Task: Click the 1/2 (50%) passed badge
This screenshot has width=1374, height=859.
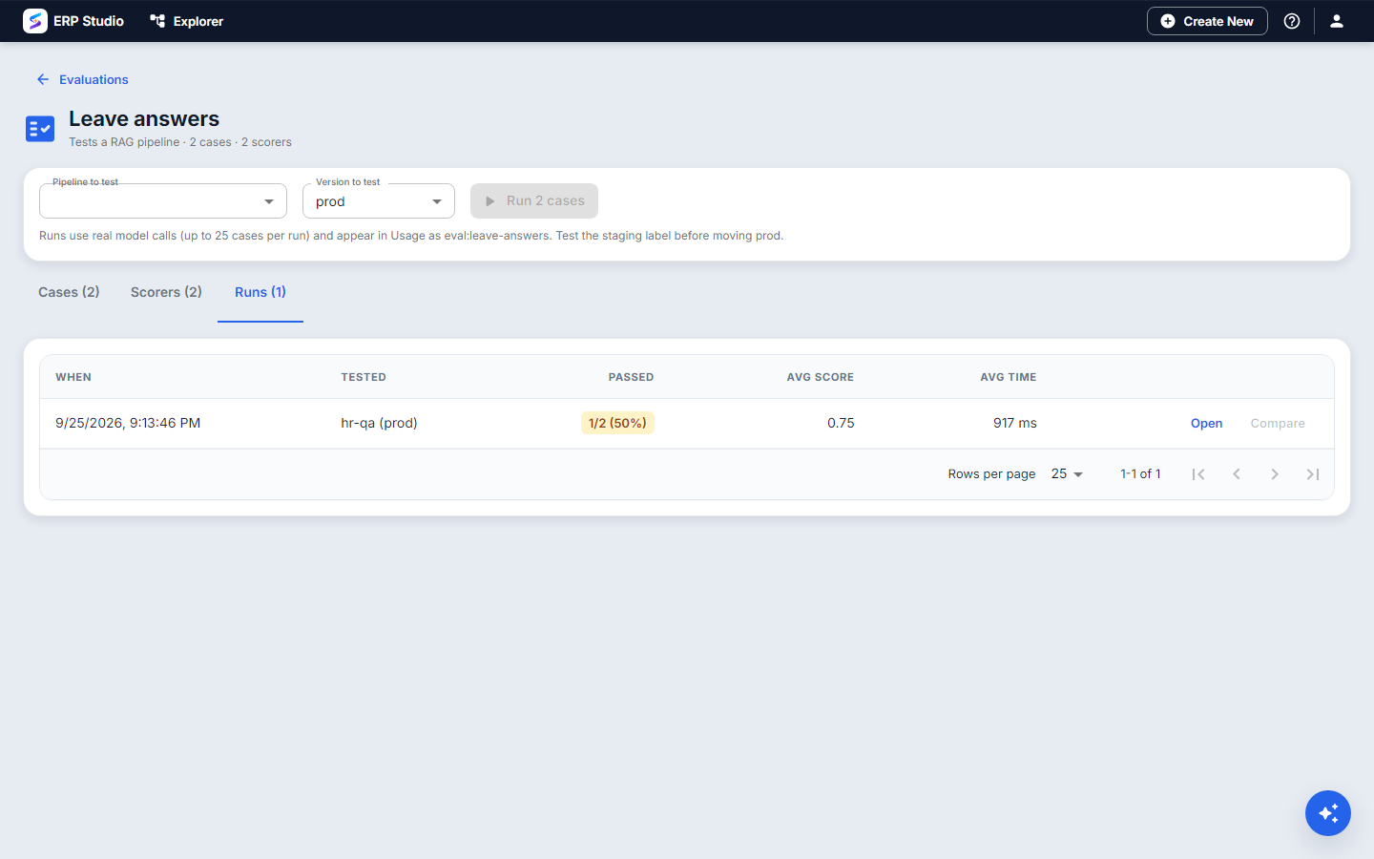Action: click(617, 423)
